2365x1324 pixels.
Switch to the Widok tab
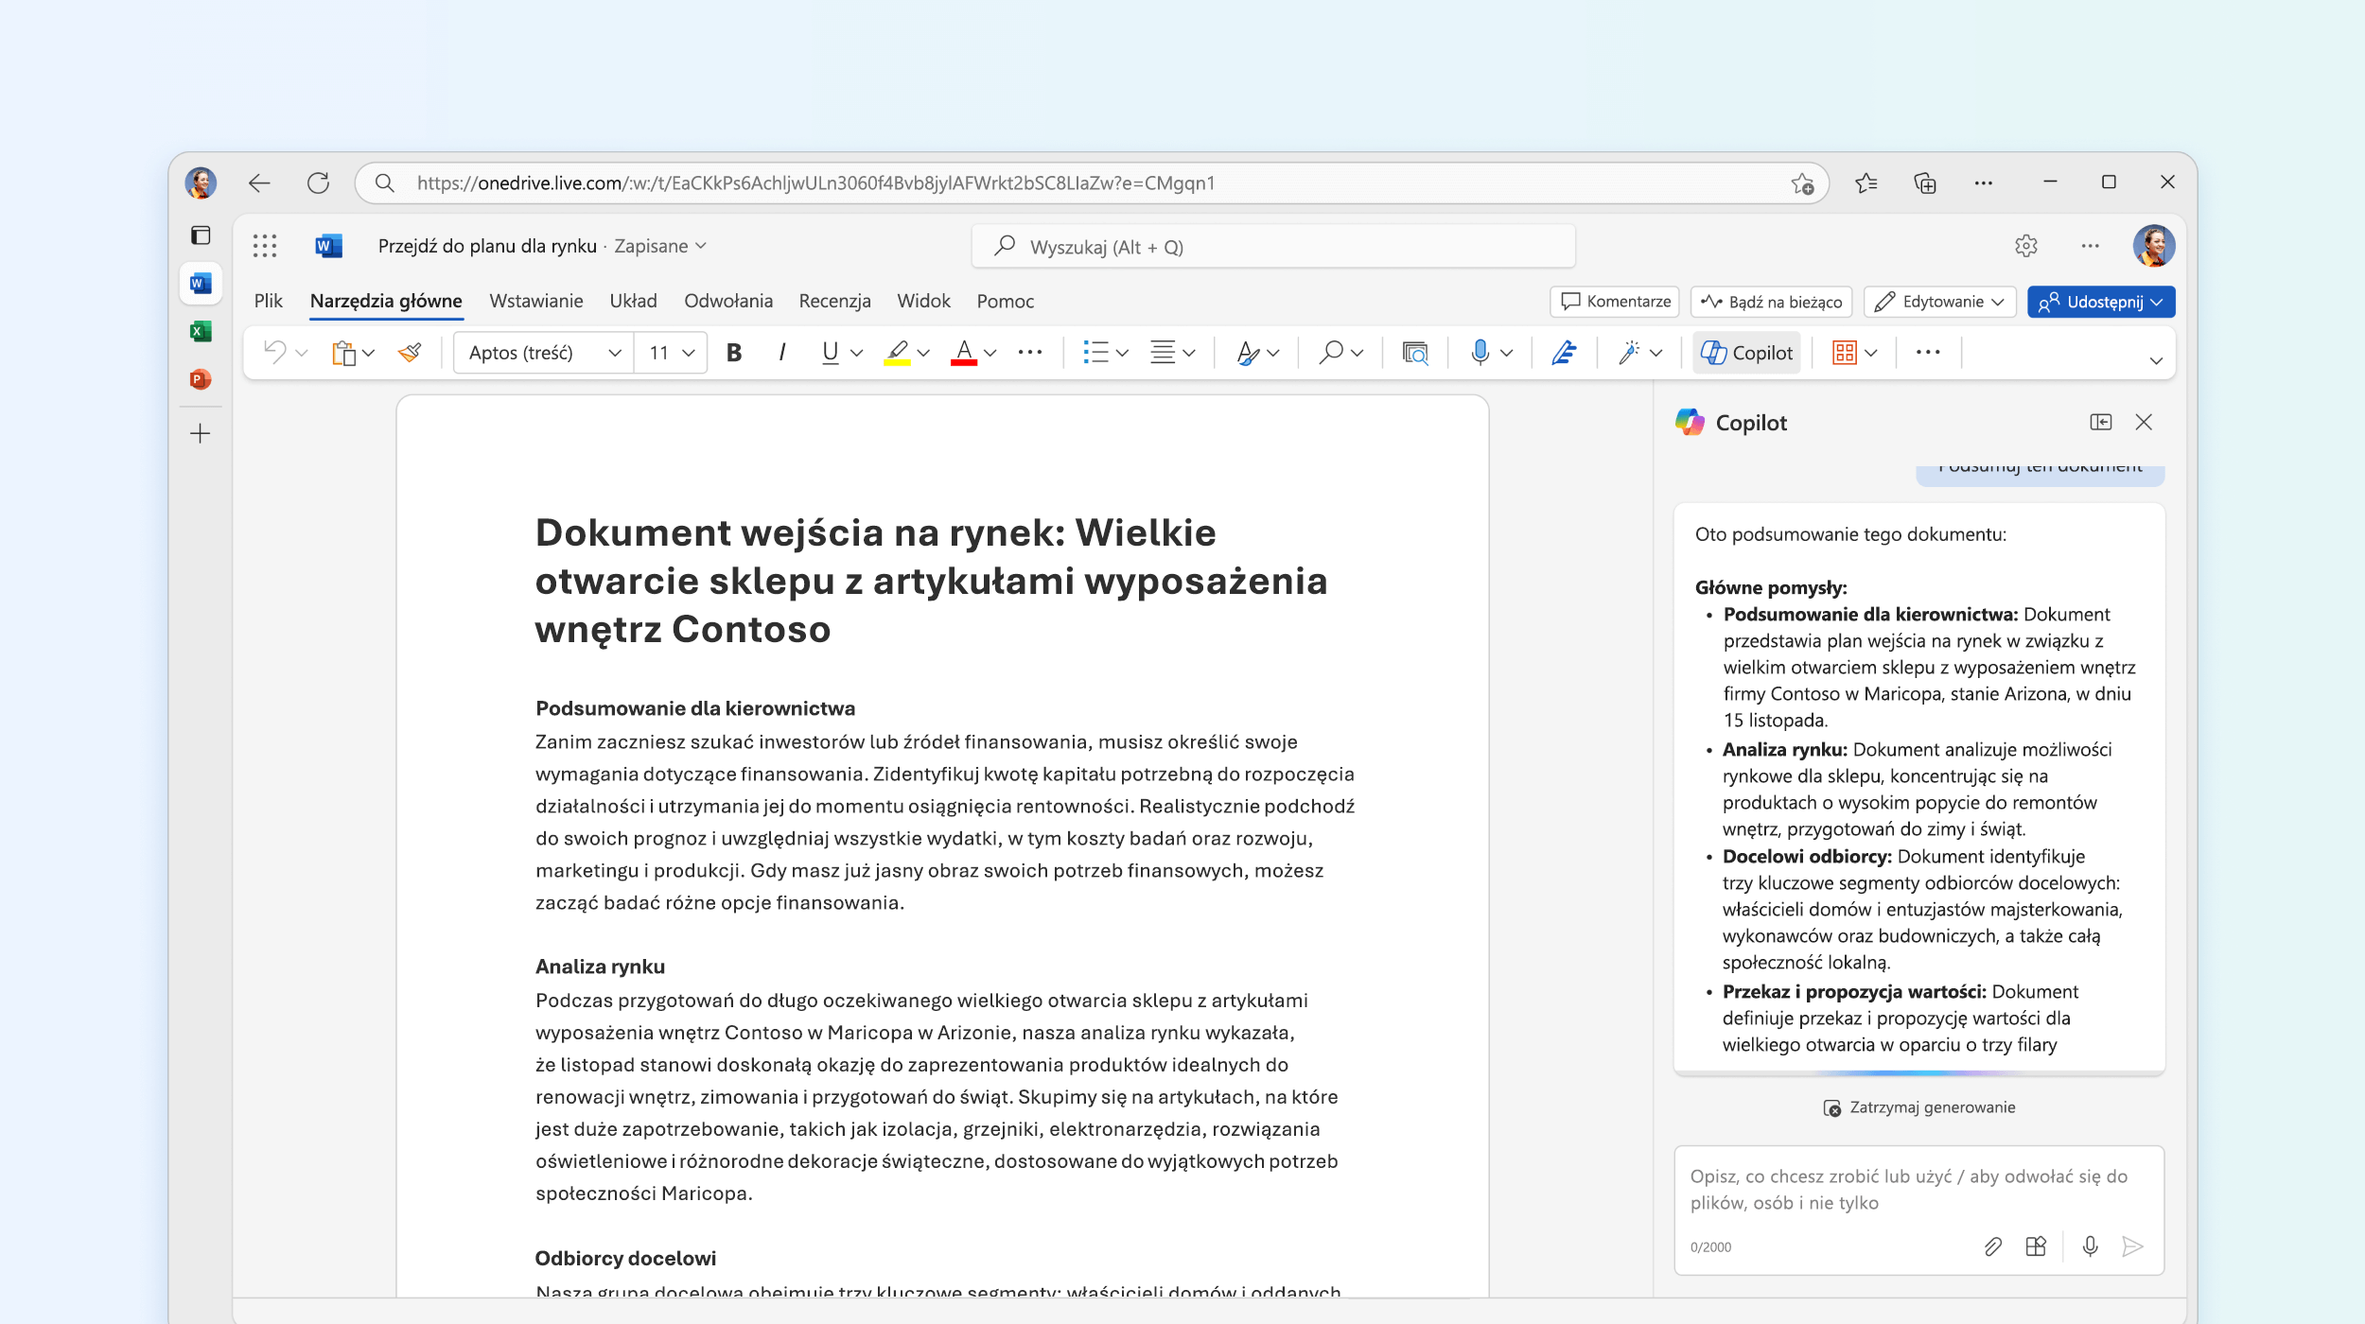(923, 301)
